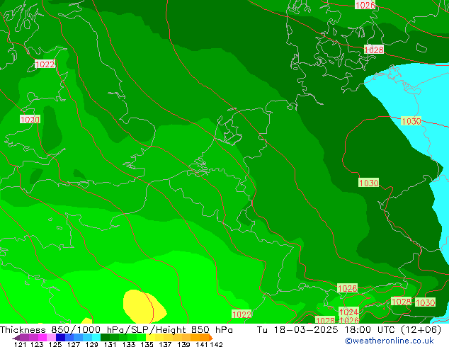Click the 1022 label over Scotland
This screenshot has width=449, height=347.
45,64
